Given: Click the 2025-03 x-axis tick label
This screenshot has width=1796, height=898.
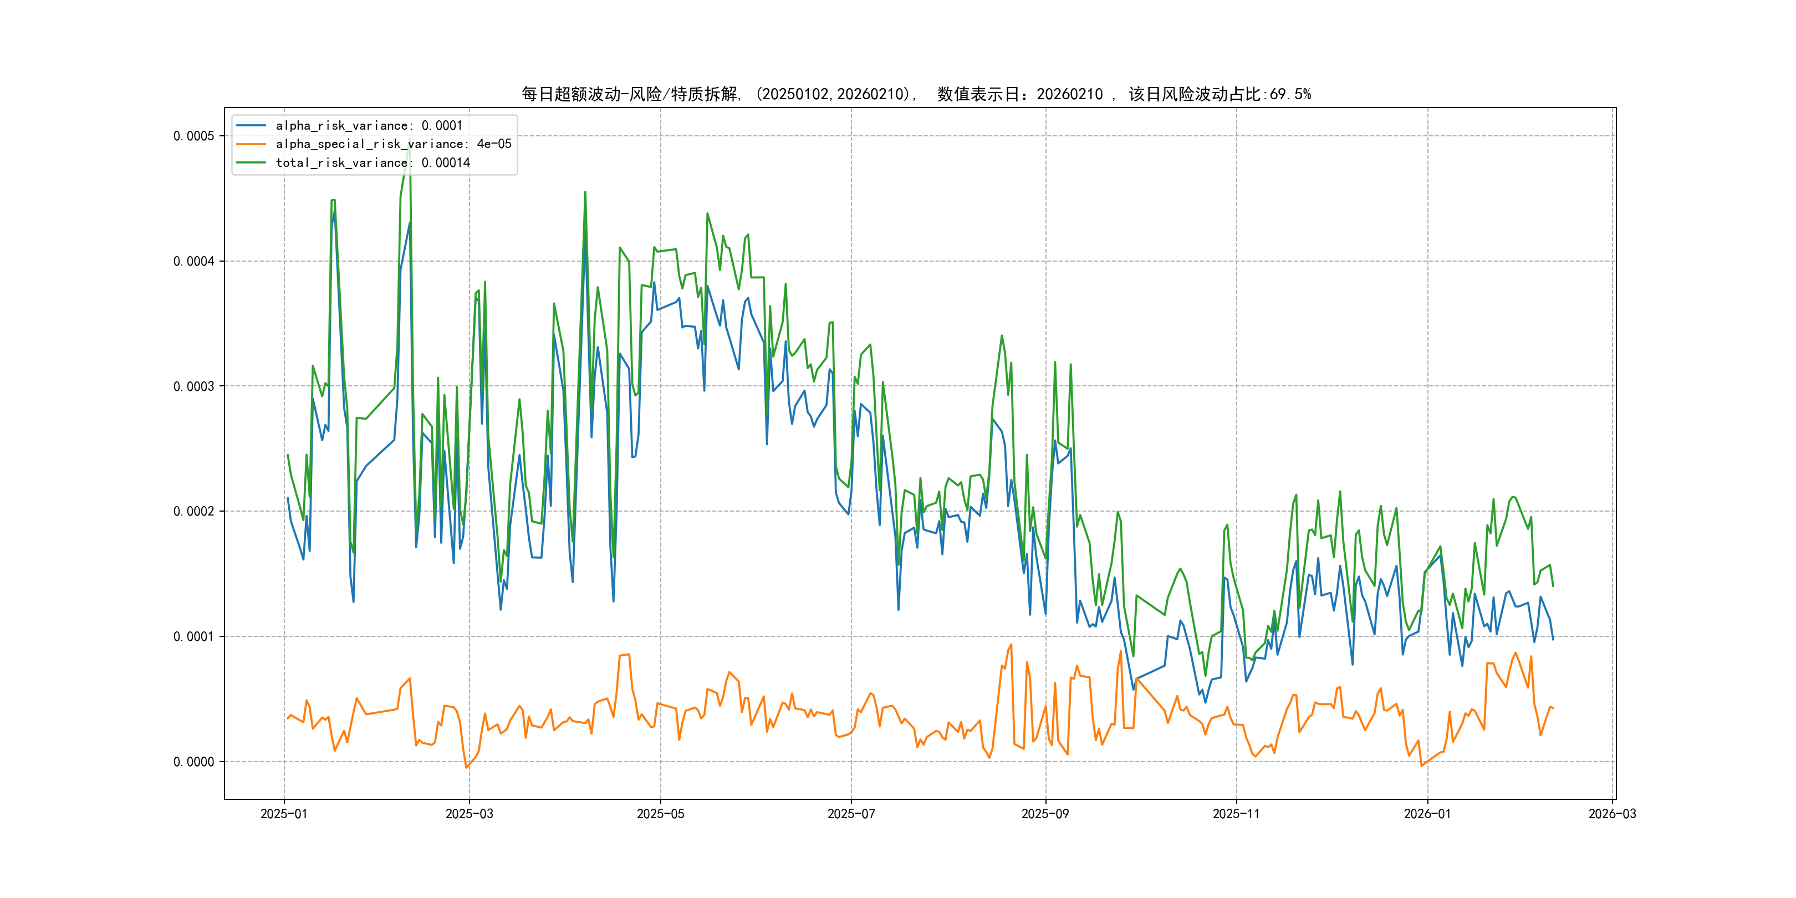Looking at the screenshot, I should pos(469,814).
